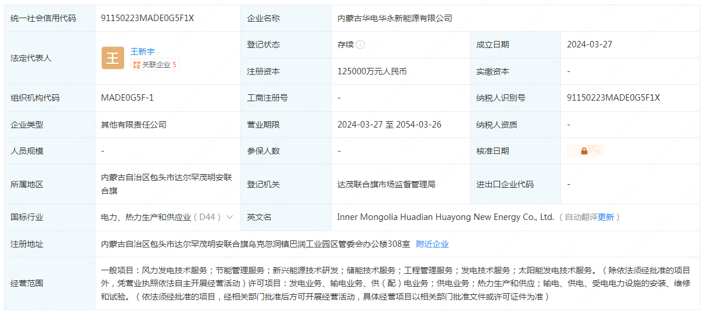The image size is (703, 313).
Task: Expand the industry dropdown arrow after D44
Action: click(x=230, y=217)
